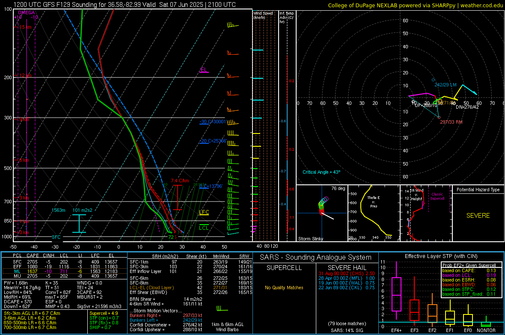Viewport: 505px width, 335px height.
Task: Click the Inf. Temp. Adv. panel header
Action: pos(287,18)
